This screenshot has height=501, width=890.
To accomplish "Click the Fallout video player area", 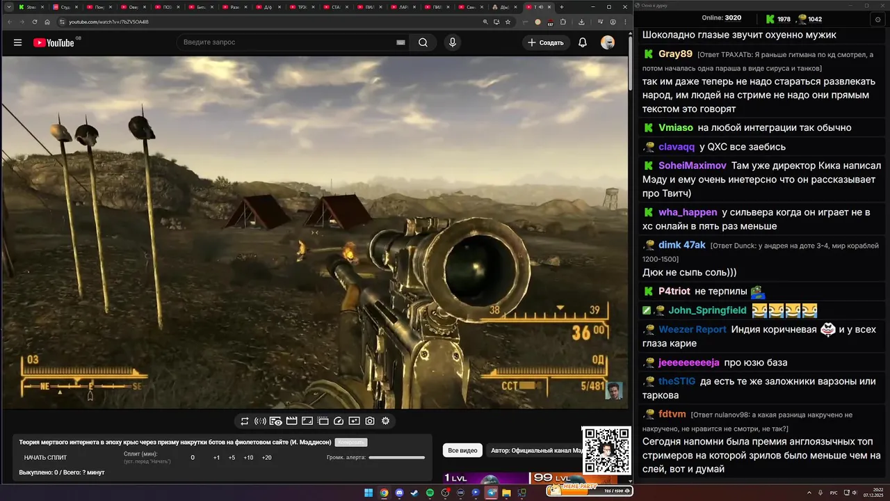I will 314,232.
